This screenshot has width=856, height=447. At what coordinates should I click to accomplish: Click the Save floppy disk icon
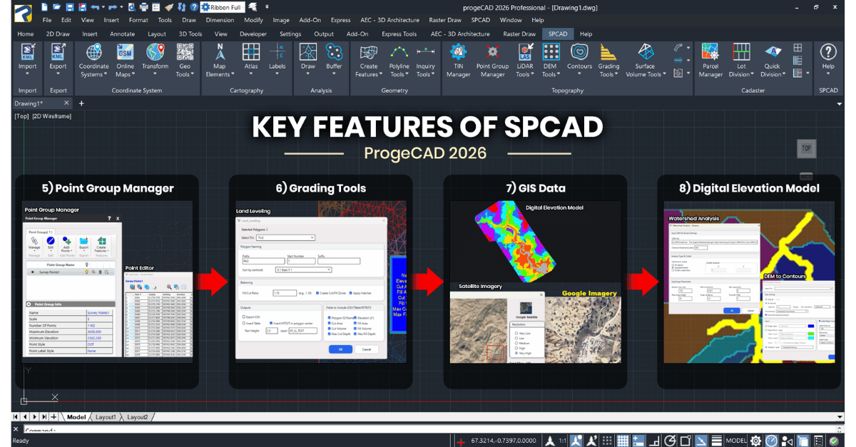coord(69,6)
